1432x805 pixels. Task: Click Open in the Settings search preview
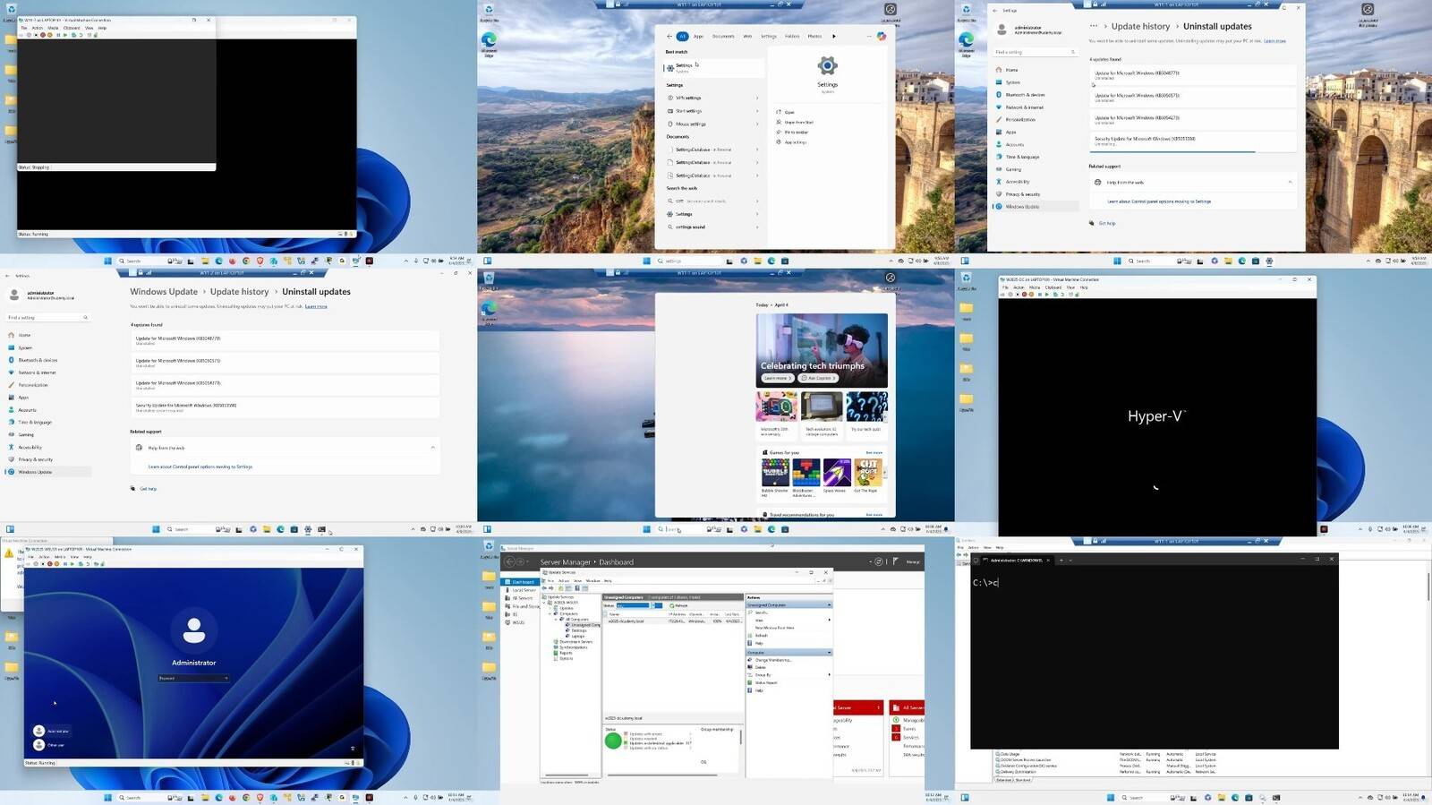788,112
